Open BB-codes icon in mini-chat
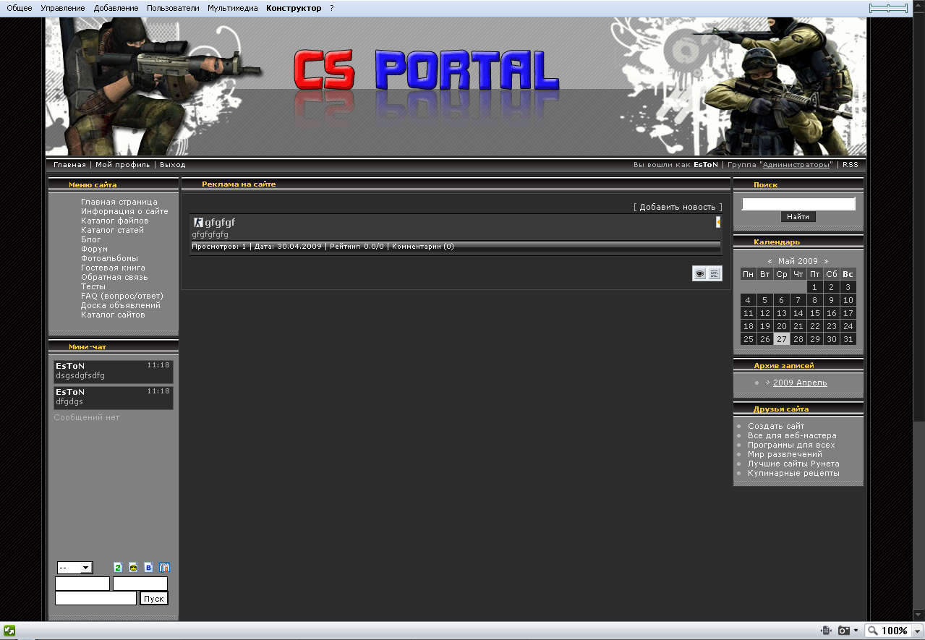The height and width of the screenshot is (640, 925). [148, 568]
